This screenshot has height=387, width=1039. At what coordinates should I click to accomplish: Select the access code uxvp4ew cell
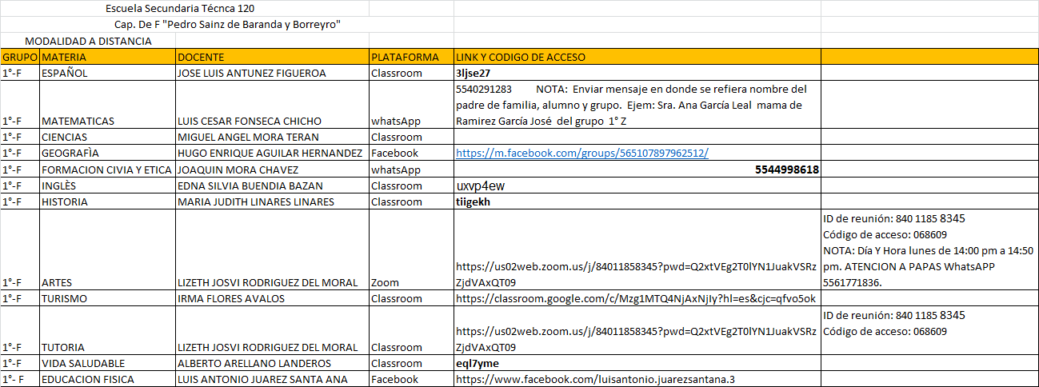point(637,186)
